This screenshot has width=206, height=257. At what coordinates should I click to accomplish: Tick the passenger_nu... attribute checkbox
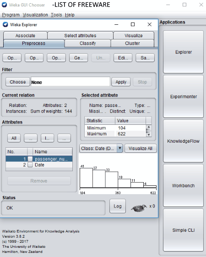[x=30, y=159]
